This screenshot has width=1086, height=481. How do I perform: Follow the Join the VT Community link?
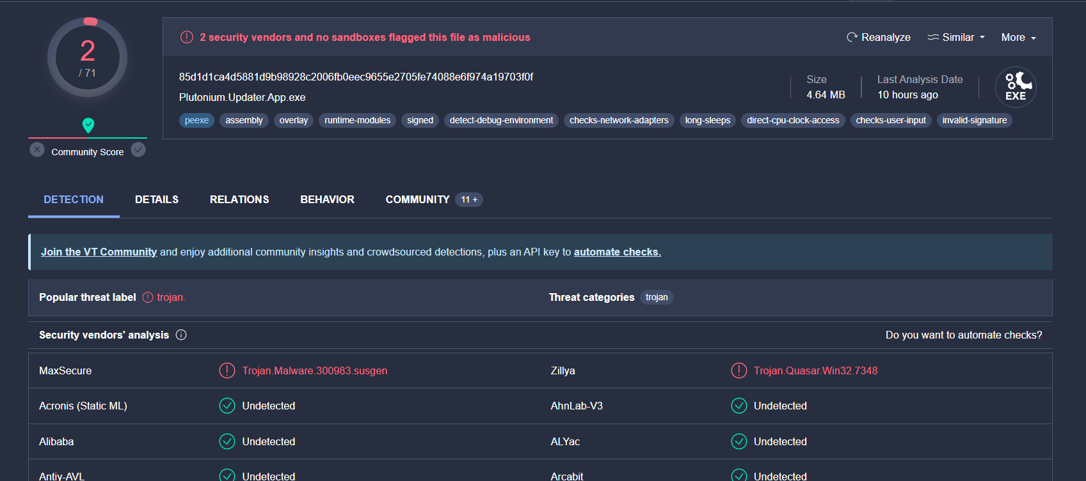click(99, 252)
